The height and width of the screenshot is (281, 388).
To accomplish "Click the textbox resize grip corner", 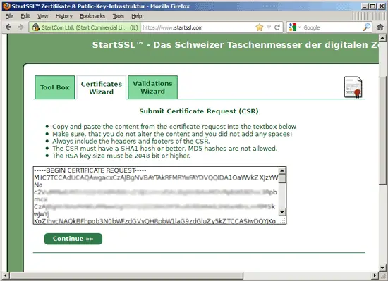I will 282,220.
